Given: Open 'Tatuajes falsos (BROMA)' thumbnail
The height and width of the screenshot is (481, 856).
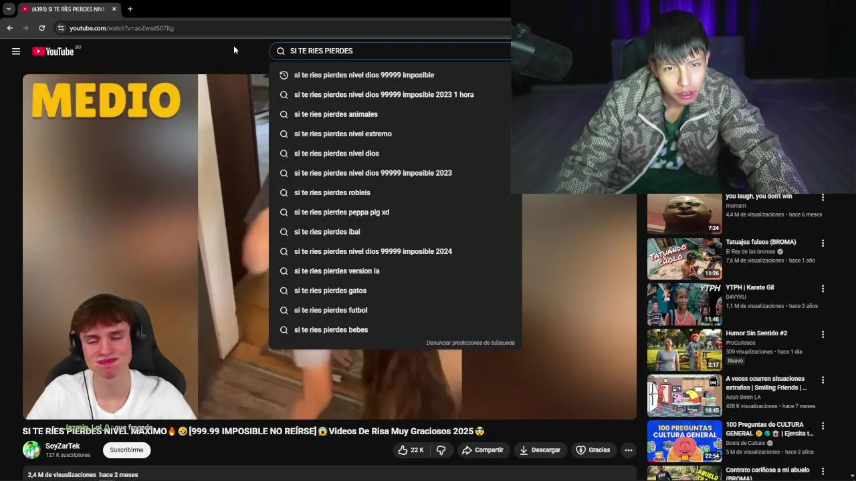Looking at the screenshot, I should 684,259.
